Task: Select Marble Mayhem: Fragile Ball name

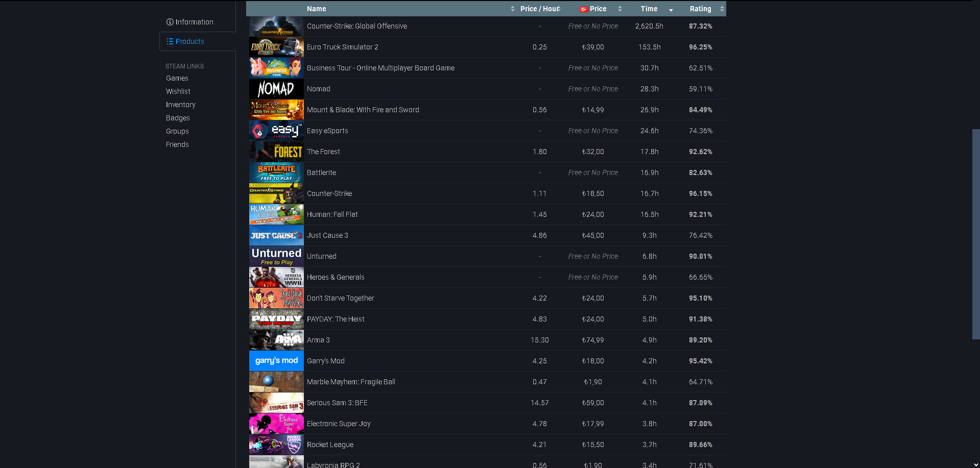Action: [x=351, y=382]
